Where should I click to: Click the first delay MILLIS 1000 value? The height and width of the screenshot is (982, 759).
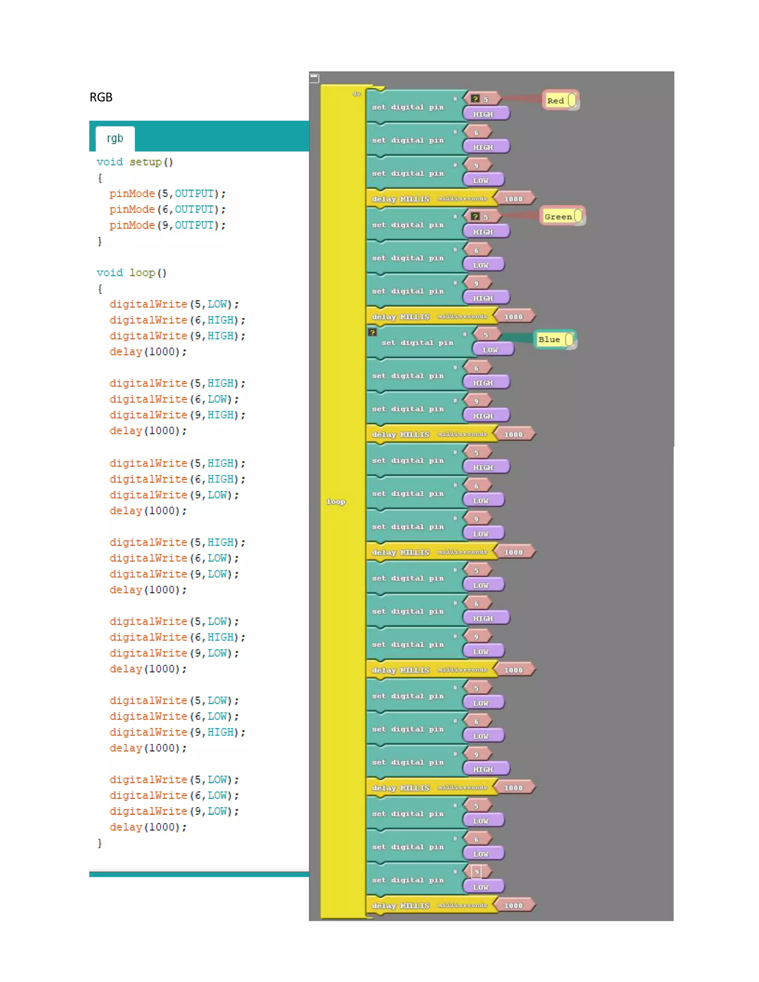[x=514, y=199]
